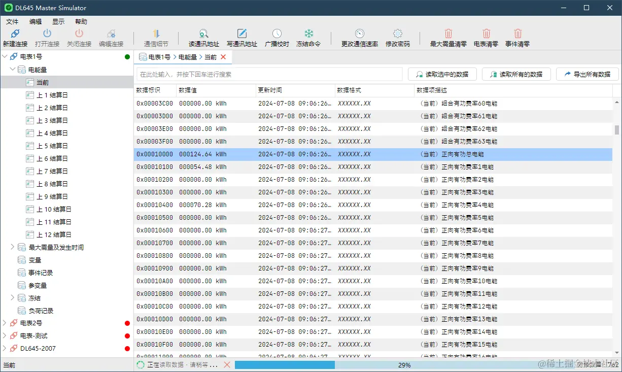Image resolution: width=622 pixels, height=372 pixels.
Task: Click the 更新时间 column header
Action: coord(296,90)
